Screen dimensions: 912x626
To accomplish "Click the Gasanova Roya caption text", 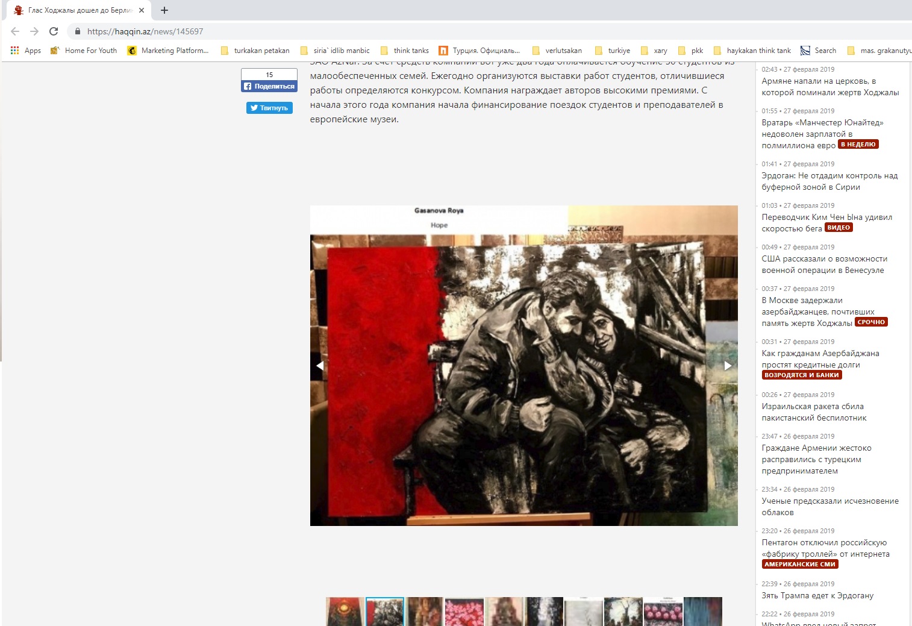I will coord(439,210).
